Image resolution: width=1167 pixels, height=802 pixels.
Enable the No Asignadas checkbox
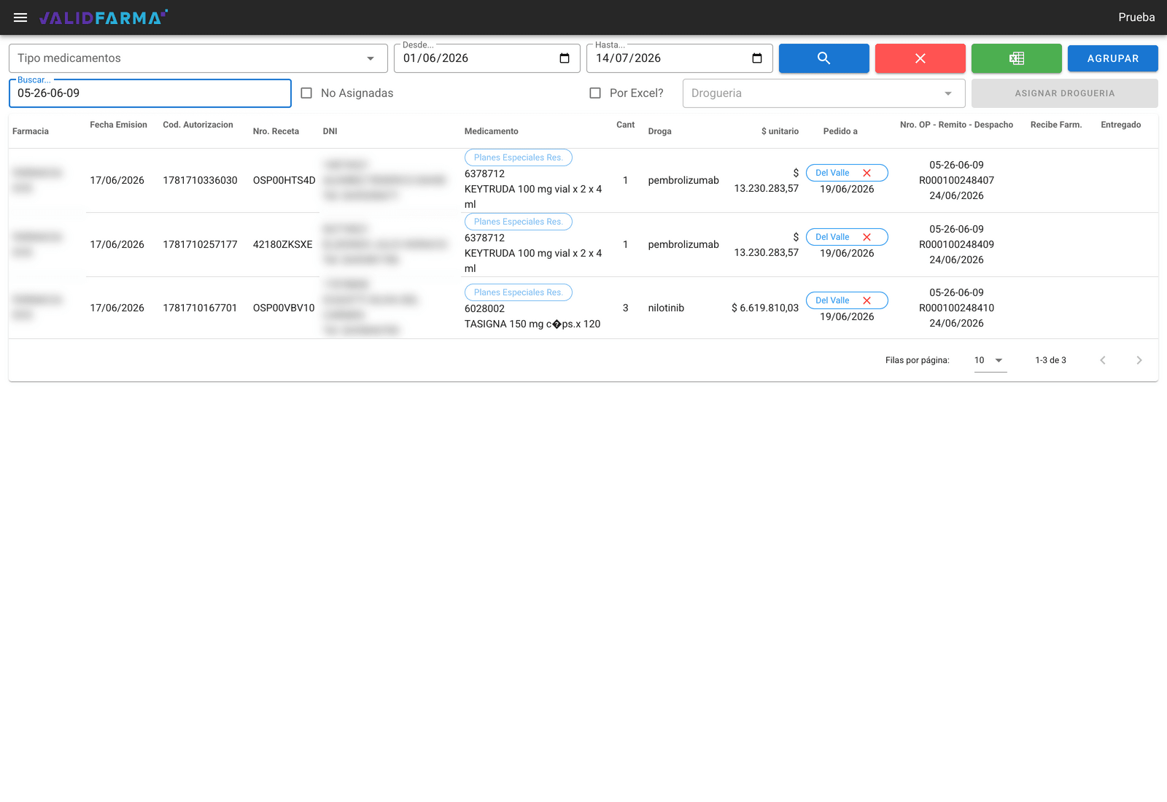point(306,93)
